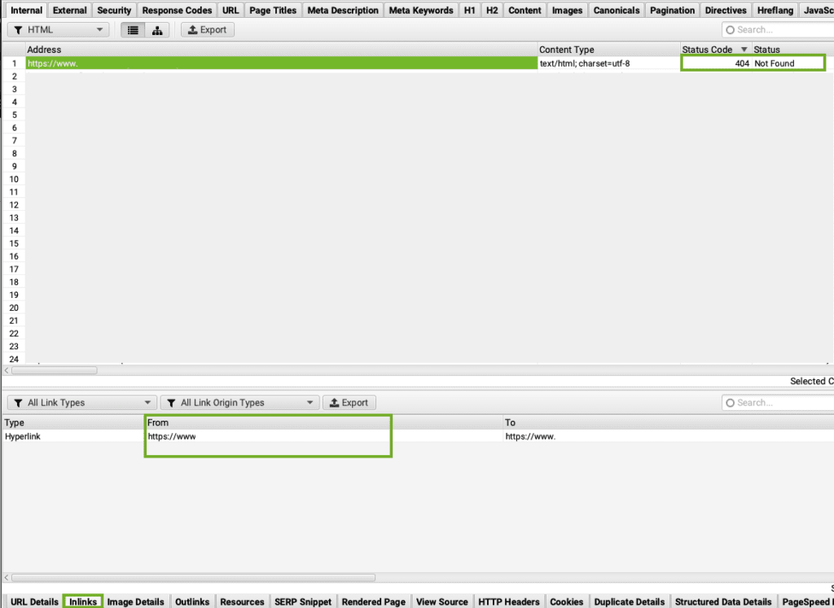Viewport: 834px width, 608px height.
Task: Open the Pagination tab
Action: coord(672,10)
